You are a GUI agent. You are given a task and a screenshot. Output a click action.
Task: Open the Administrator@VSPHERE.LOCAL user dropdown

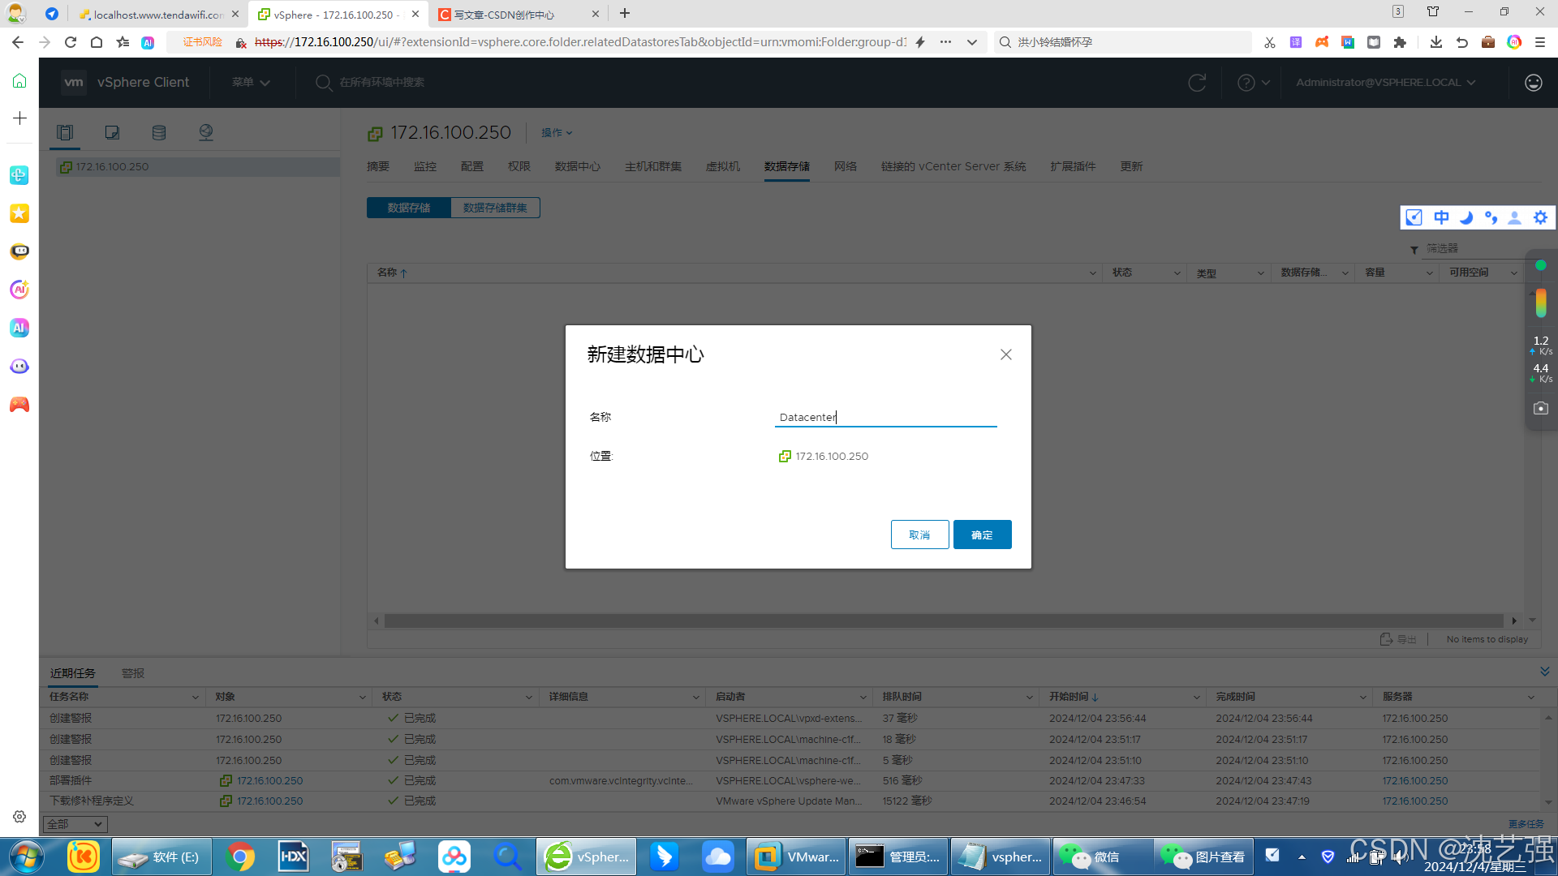[x=1385, y=82]
